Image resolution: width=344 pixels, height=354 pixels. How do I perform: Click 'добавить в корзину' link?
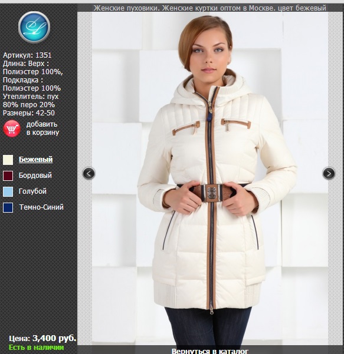point(42,128)
